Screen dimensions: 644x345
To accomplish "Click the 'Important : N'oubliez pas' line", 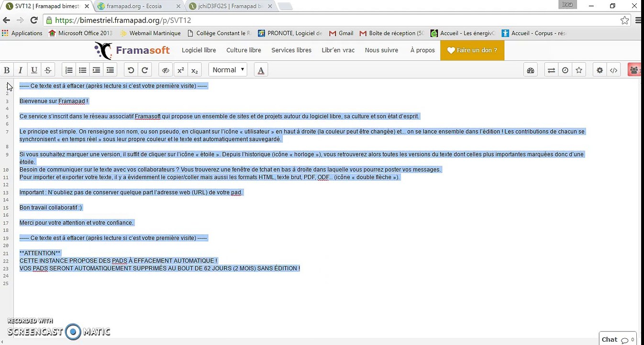I will [x=132, y=192].
